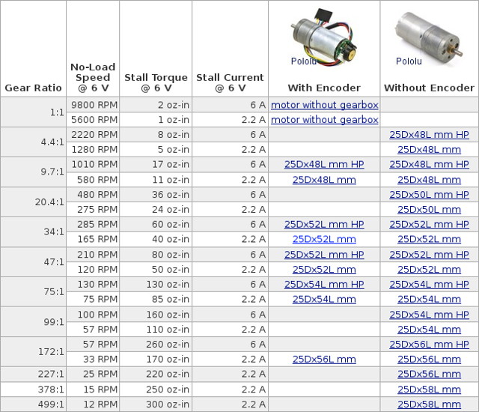This screenshot has width=479, height=412.
Task: Open With Encoder 25Dx52L mm link, 120 RPM row
Action: click(x=324, y=269)
